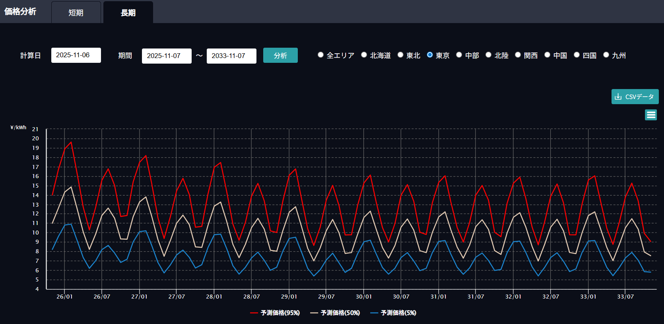The image size is (664, 324).
Task: Select the 中国 radio button
Action: [x=547, y=55]
